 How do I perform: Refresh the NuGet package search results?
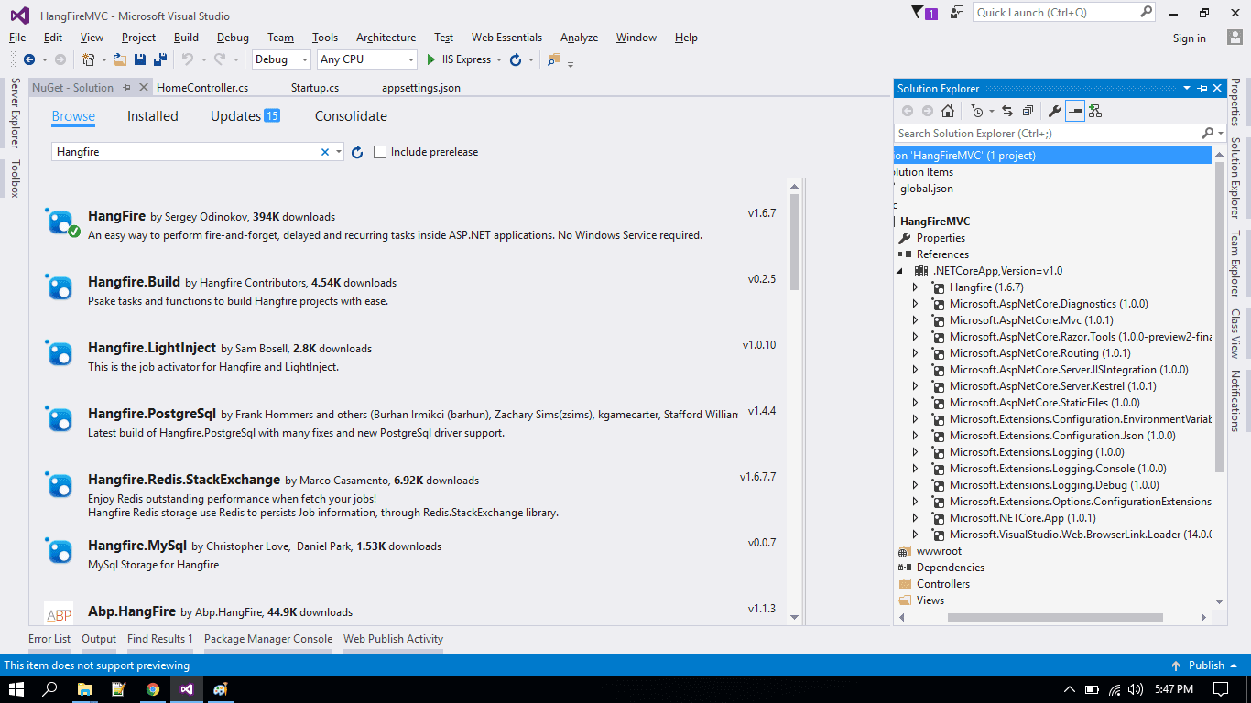[357, 152]
